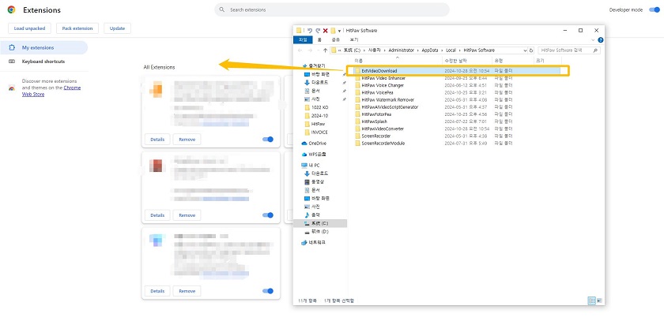Click new folder icon in Explorer title bar
This screenshot has width=664, height=332.
[333, 31]
